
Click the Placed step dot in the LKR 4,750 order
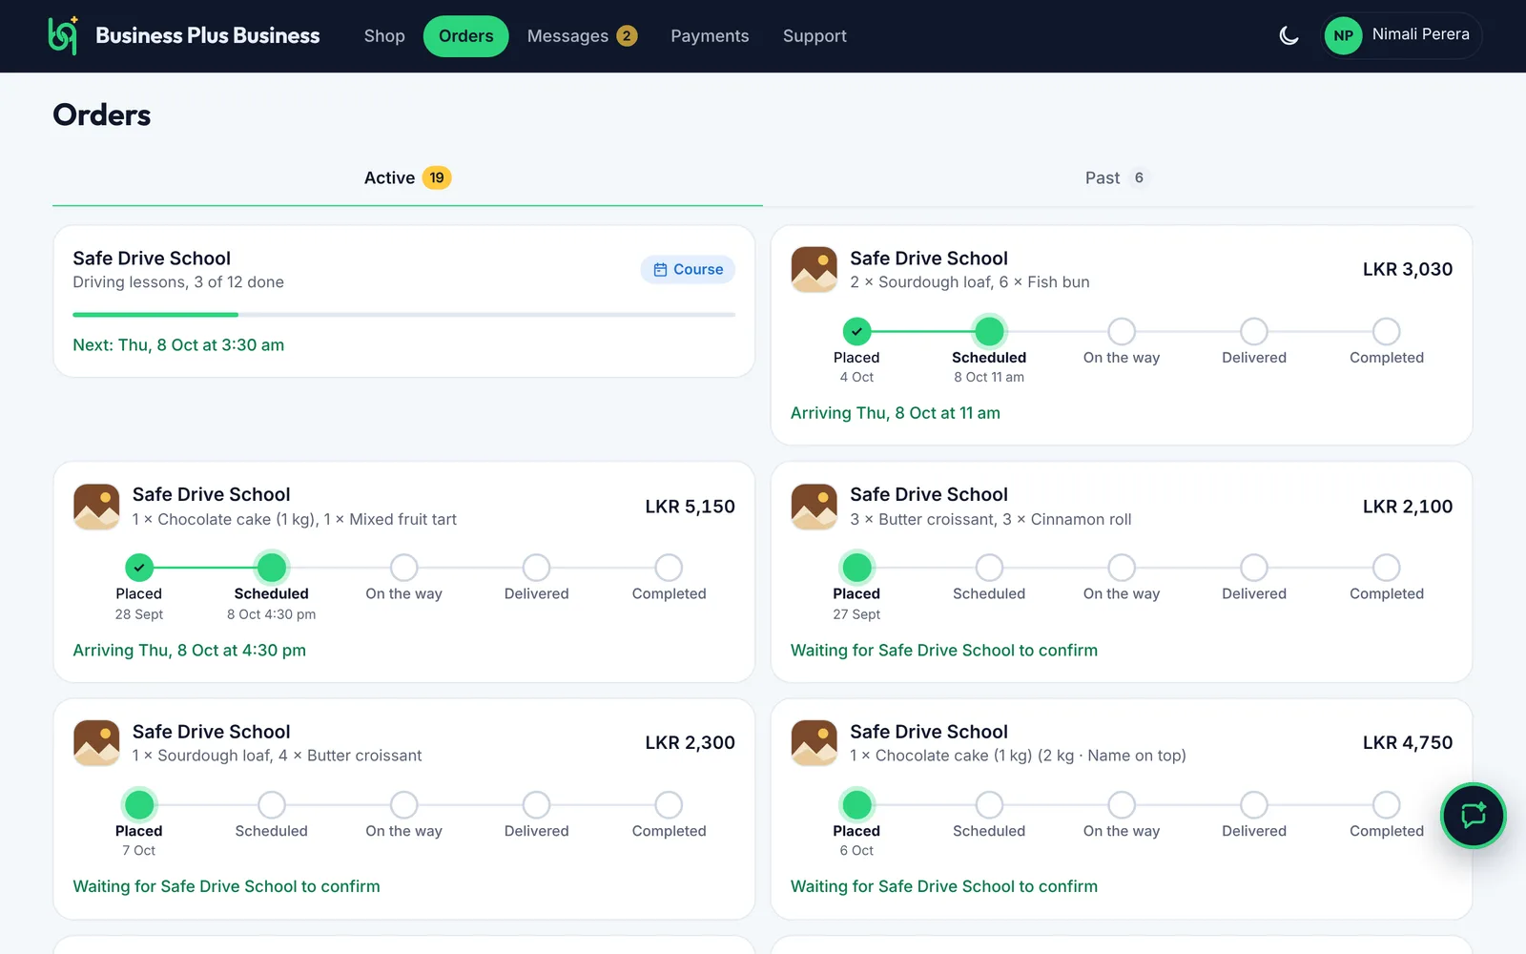[x=856, y=804]
